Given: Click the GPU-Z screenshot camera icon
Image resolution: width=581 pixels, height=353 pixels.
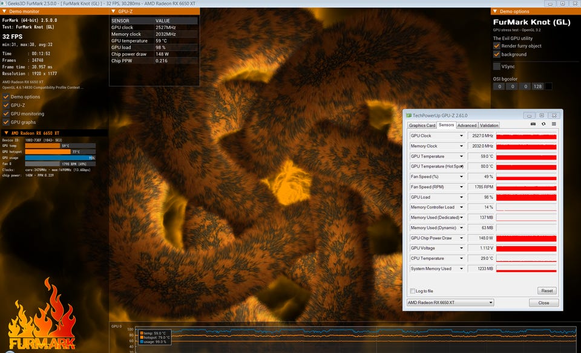Looking at the screenshot, I should [533, 124].
